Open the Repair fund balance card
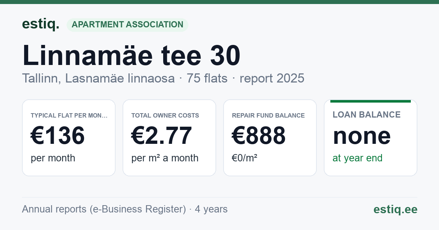Screen dimensions: 439x230 point(270,138)
